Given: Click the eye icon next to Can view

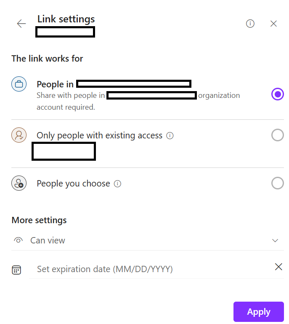Looking at the screenshot, I should (x=19, y=240).
